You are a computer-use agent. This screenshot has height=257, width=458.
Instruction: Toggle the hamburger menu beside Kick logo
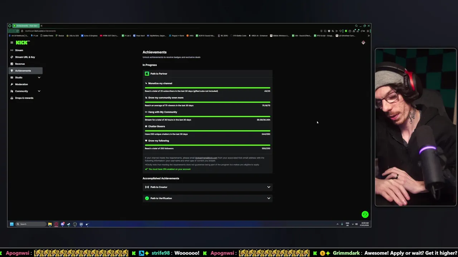[x=12, y=42]
